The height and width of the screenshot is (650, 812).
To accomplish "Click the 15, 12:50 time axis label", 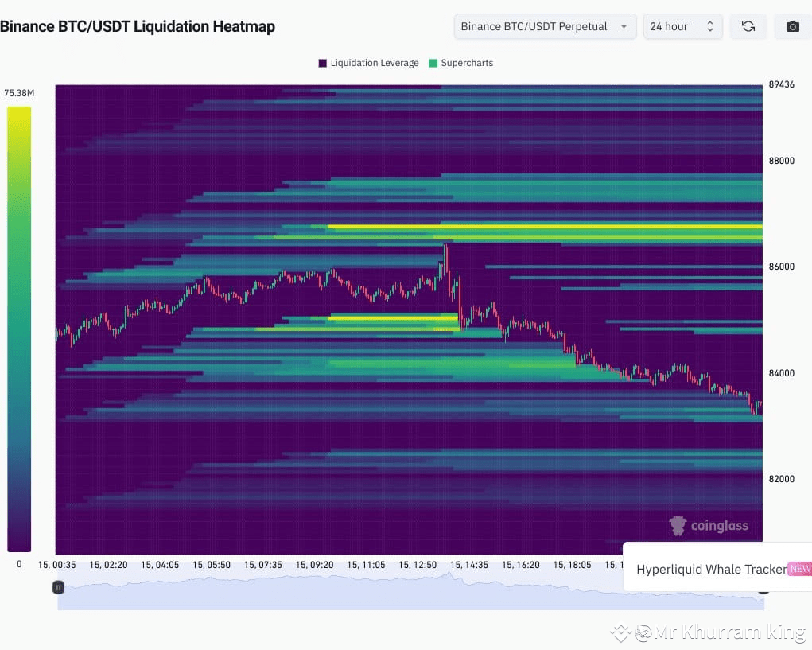I will 418,564.
